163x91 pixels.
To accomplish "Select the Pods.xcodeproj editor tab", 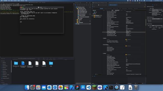I will (x=113, y=5).
